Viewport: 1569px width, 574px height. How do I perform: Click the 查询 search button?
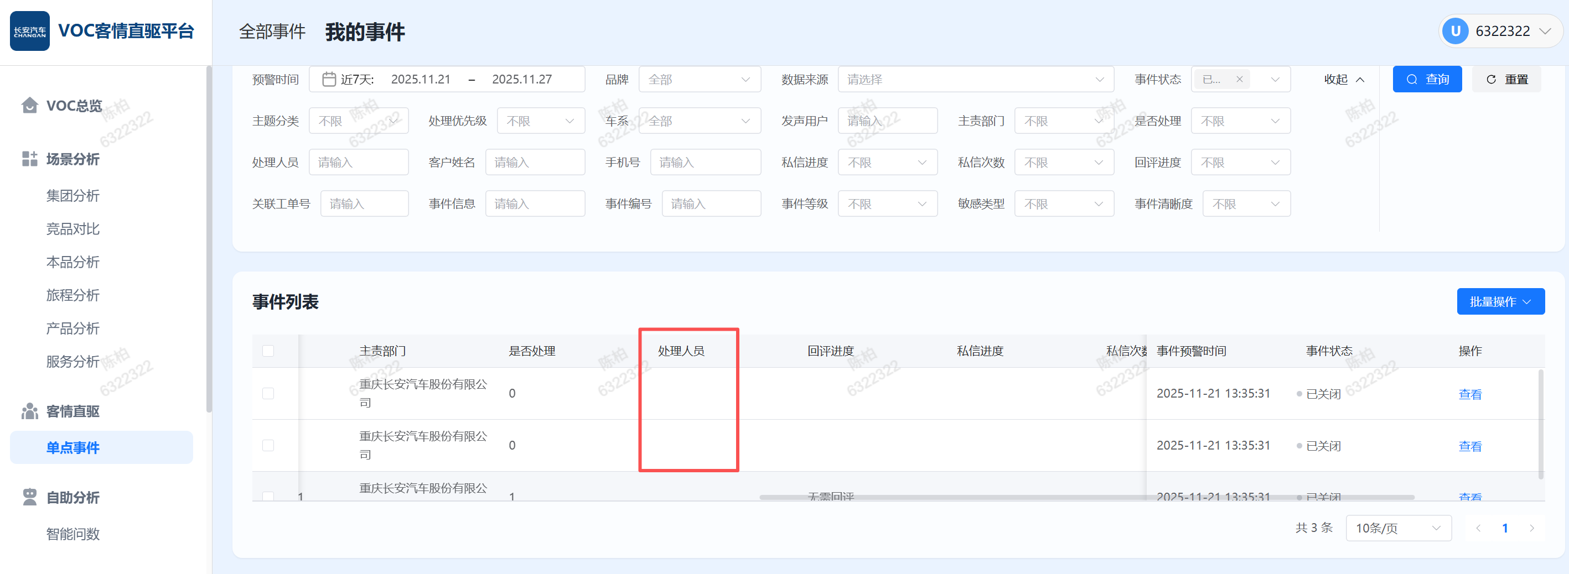click(x=1426, y=80)
